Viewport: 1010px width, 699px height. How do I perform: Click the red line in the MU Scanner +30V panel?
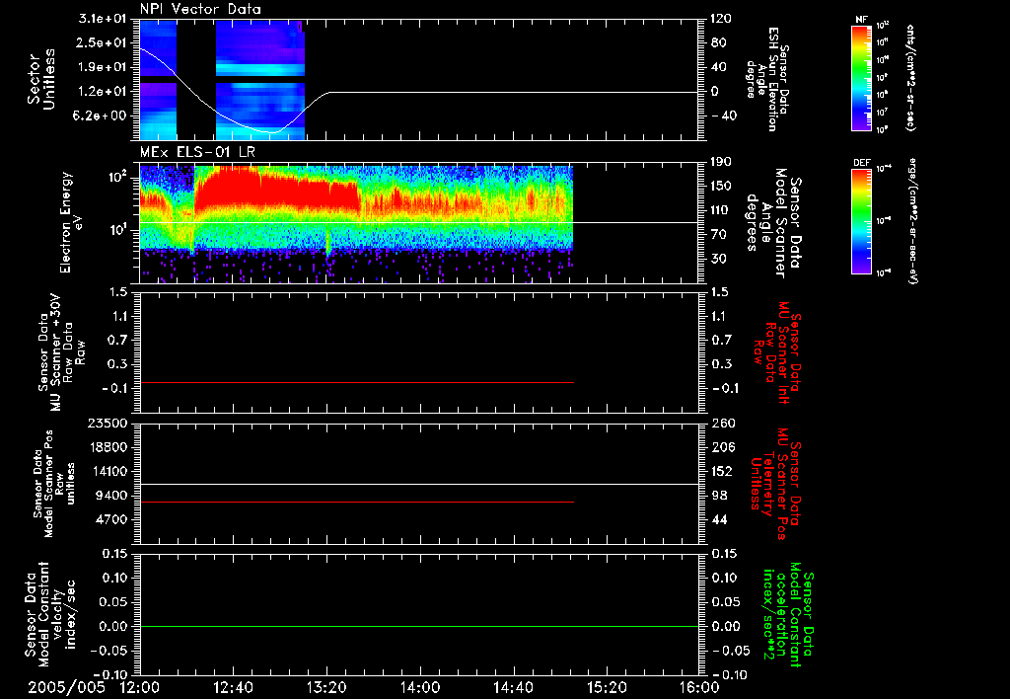click(356, 383)
